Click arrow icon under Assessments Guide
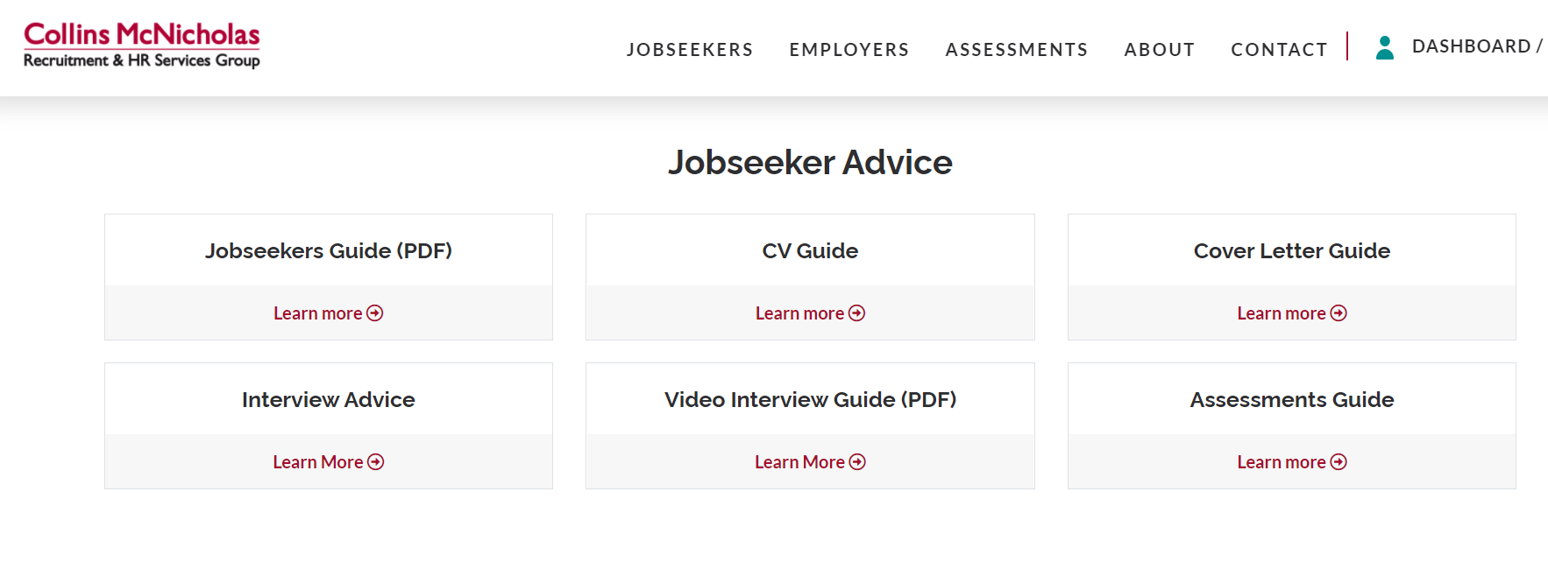Viewport: 1548px width, 562px height. coord(1339,462)
